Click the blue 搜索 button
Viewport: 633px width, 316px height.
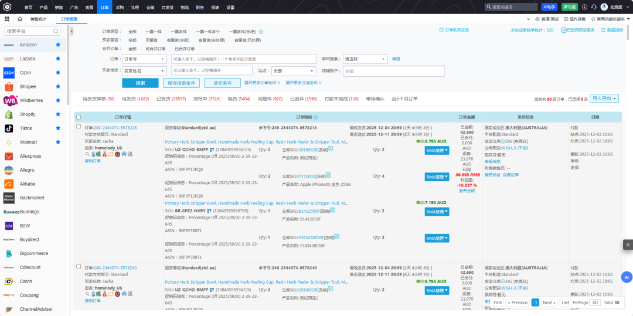coord(140,83)
